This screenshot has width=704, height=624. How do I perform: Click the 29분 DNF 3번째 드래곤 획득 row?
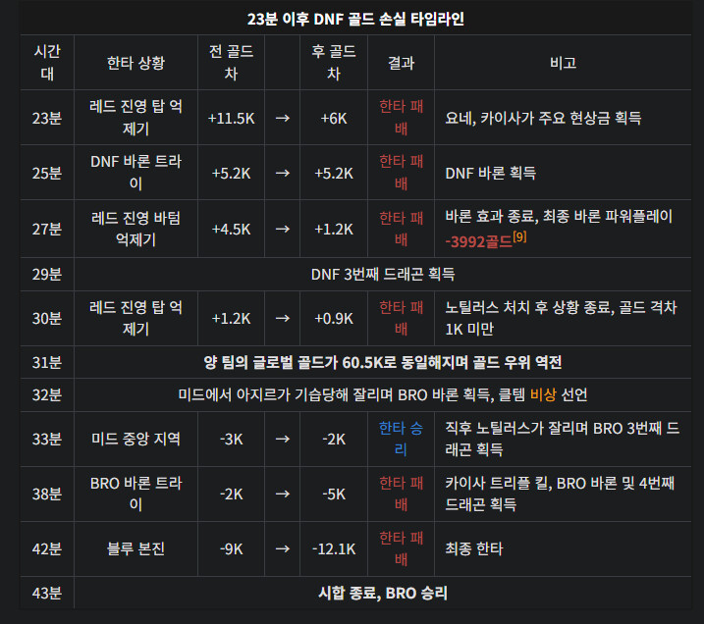tap(390, 274)
